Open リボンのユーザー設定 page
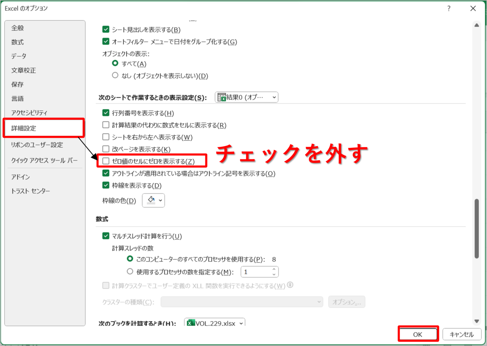 click(37, 145)
